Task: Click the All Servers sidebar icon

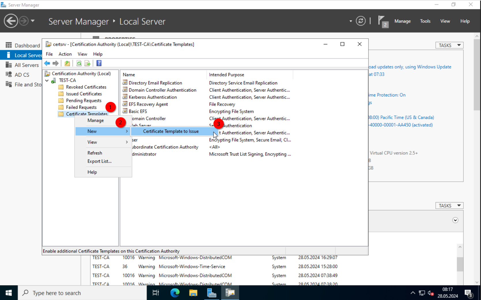Action: coord(9,65)
